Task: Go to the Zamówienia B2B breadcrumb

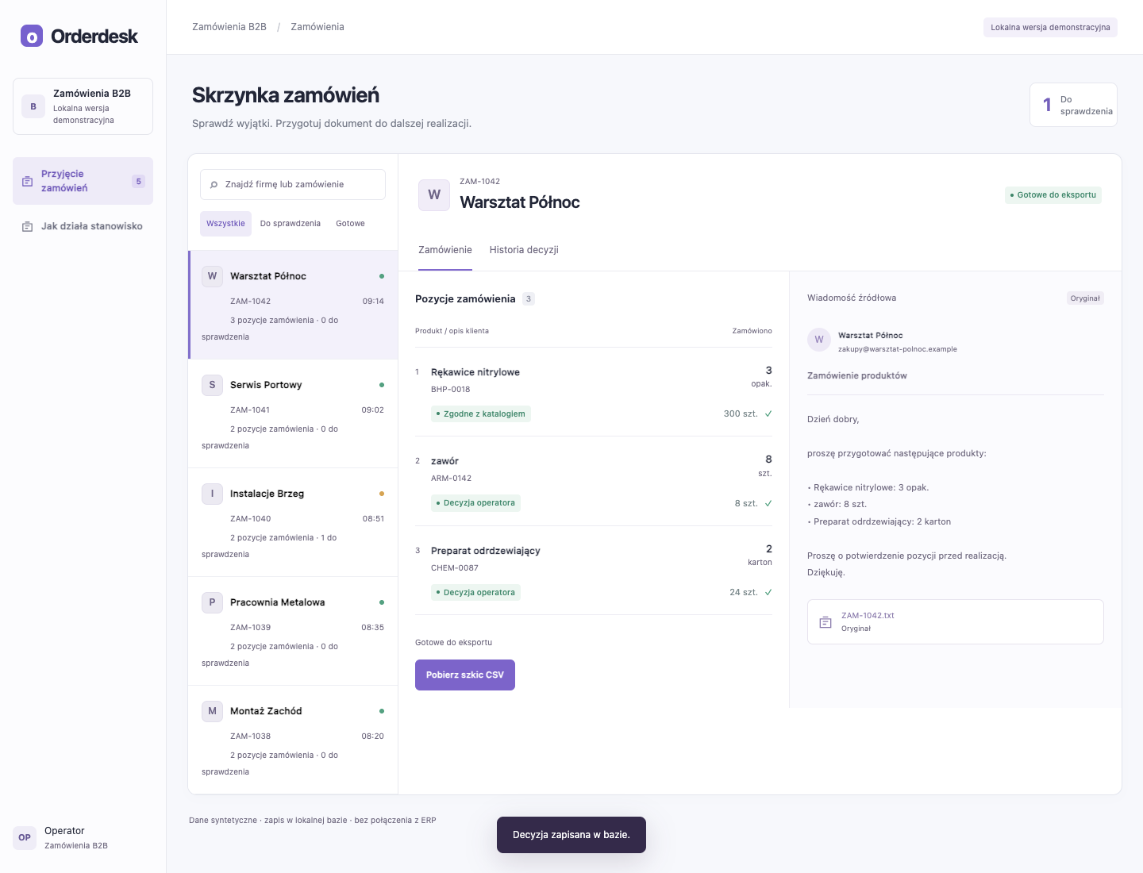Action: (229, 27)
